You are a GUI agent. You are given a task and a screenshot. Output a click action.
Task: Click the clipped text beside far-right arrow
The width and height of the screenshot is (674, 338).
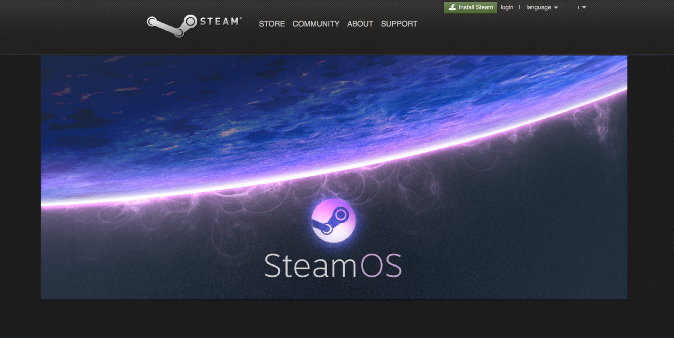tap(578, 7)
